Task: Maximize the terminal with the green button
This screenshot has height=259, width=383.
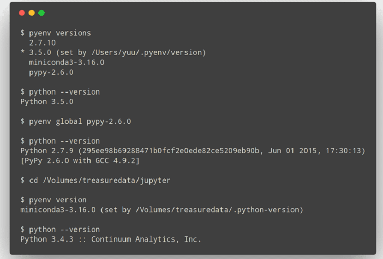Action: (42, 13)
